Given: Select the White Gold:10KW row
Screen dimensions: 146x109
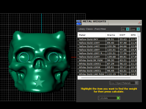Looking at the screenshot, I should [x=107, y=67].
